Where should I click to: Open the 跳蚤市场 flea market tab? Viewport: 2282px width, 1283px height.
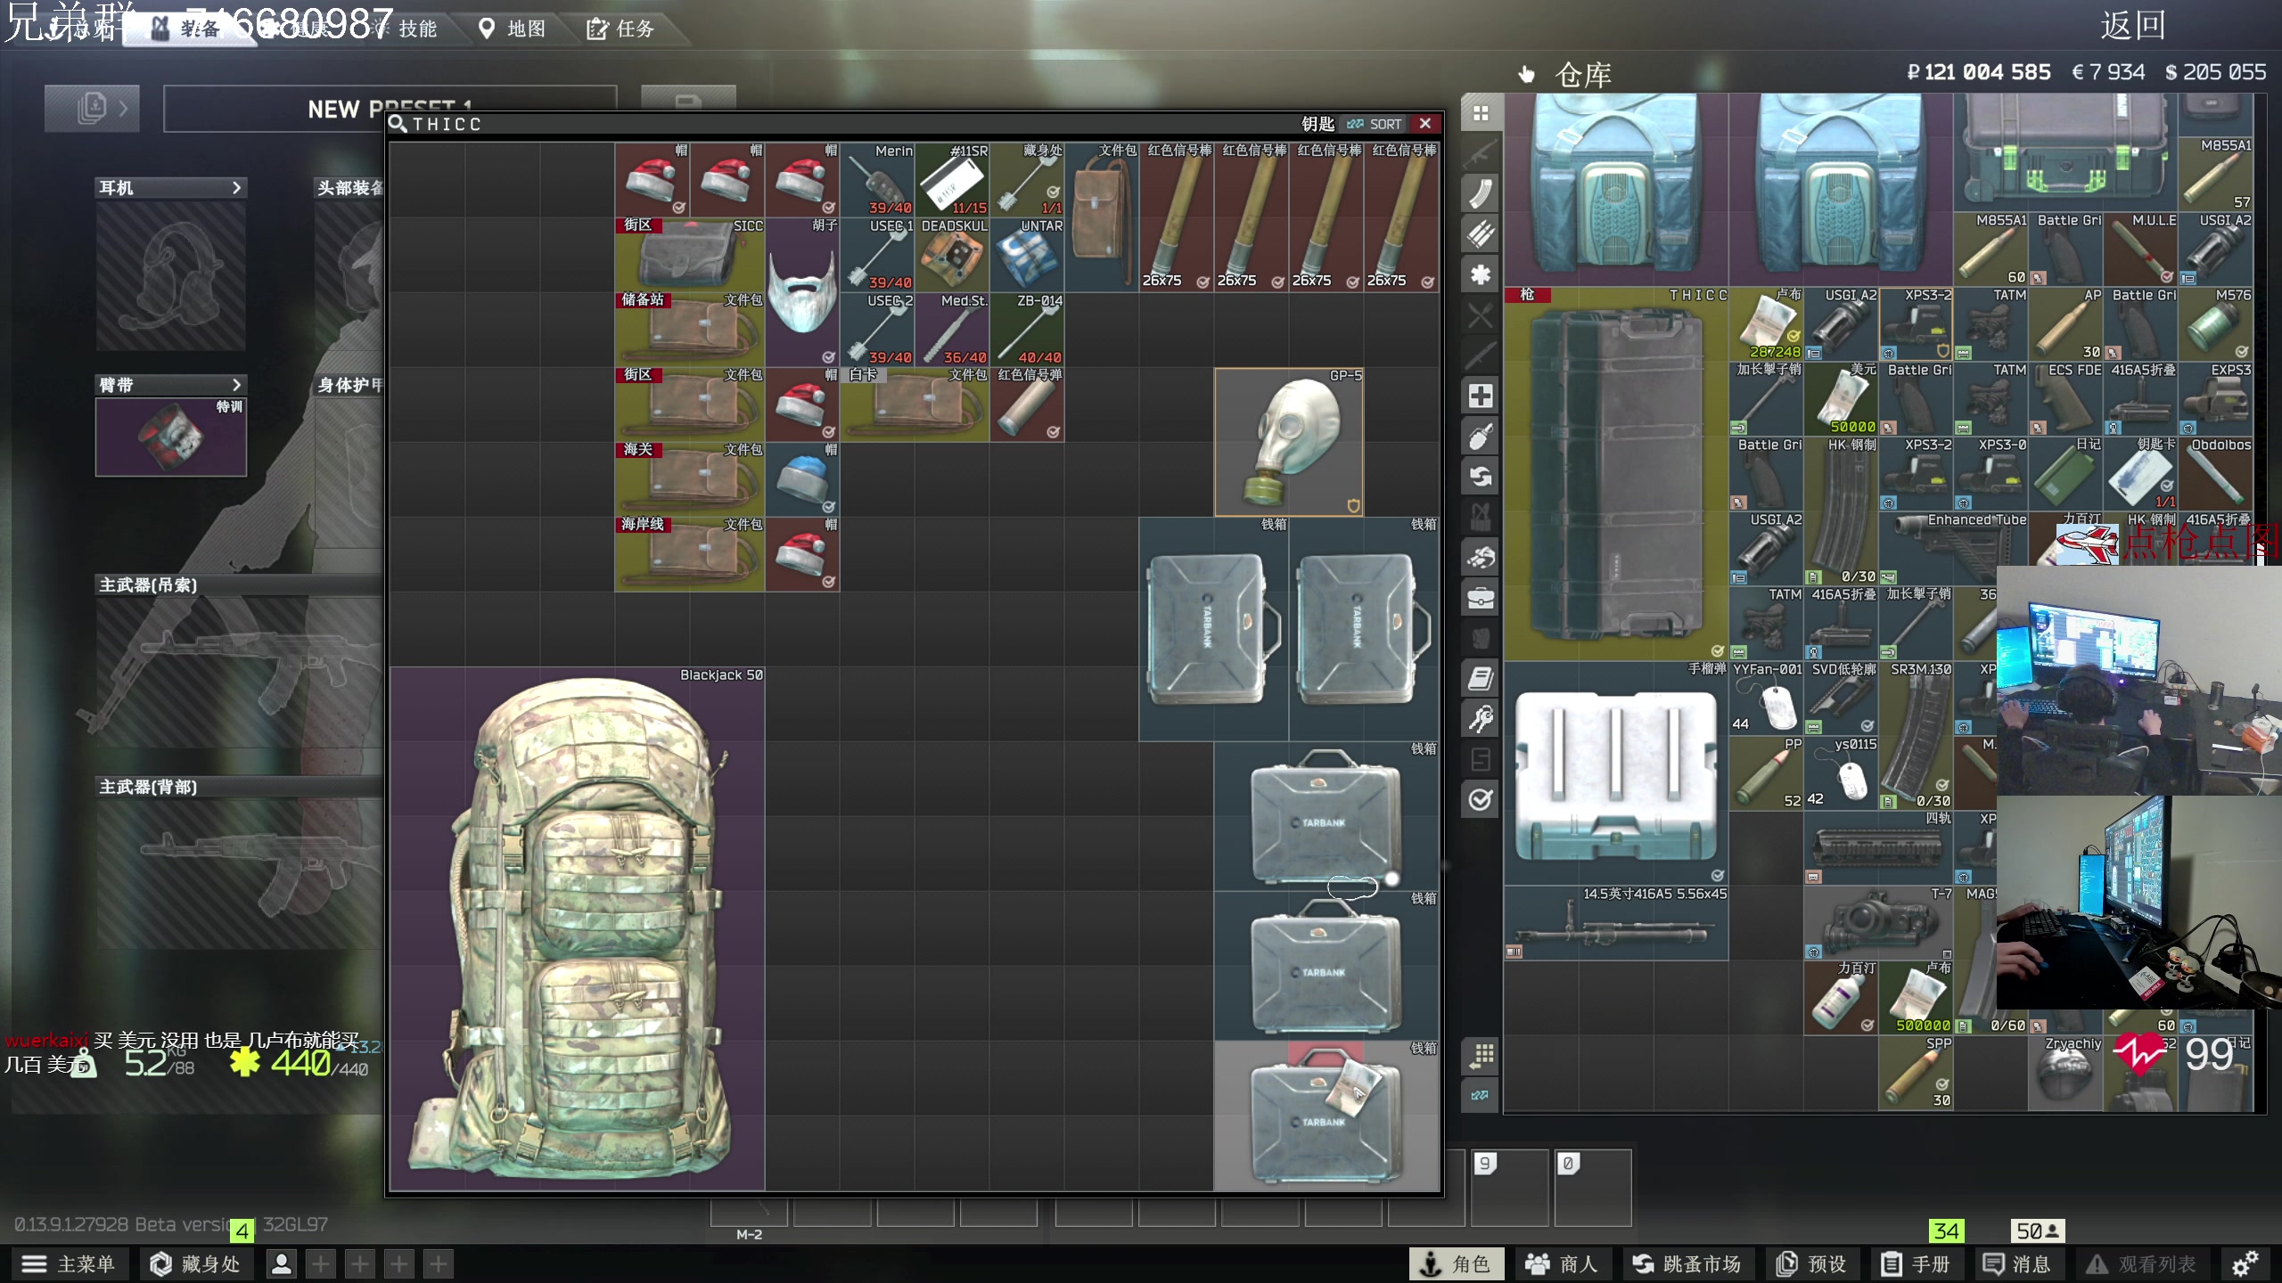point(1687,1263)
